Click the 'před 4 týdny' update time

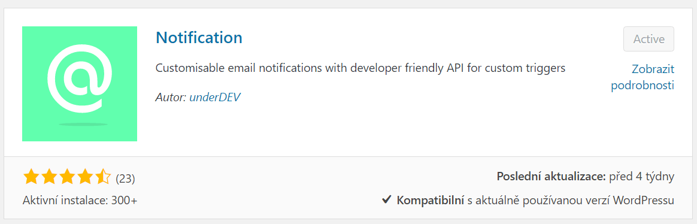click(x=642, y=177)
